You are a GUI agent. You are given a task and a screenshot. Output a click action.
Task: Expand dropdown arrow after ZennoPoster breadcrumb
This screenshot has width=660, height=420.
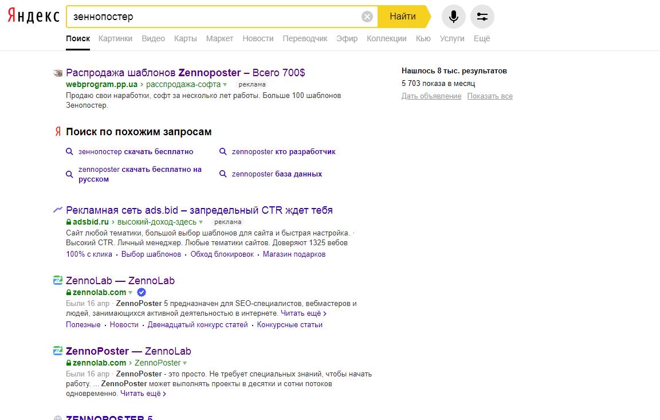[x=184, y=363]
